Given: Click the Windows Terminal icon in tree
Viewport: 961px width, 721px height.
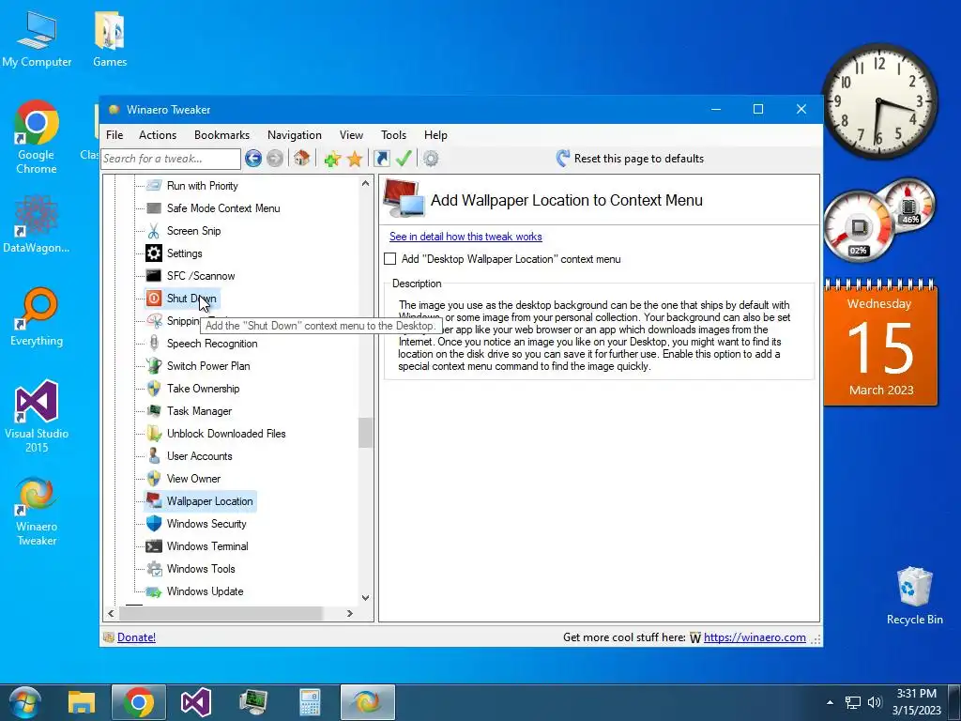Looking at the screenshot, I should click(154, 546).
